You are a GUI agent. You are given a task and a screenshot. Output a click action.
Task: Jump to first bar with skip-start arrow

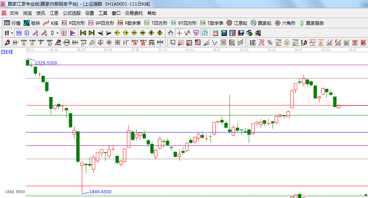tap(83, 33)
